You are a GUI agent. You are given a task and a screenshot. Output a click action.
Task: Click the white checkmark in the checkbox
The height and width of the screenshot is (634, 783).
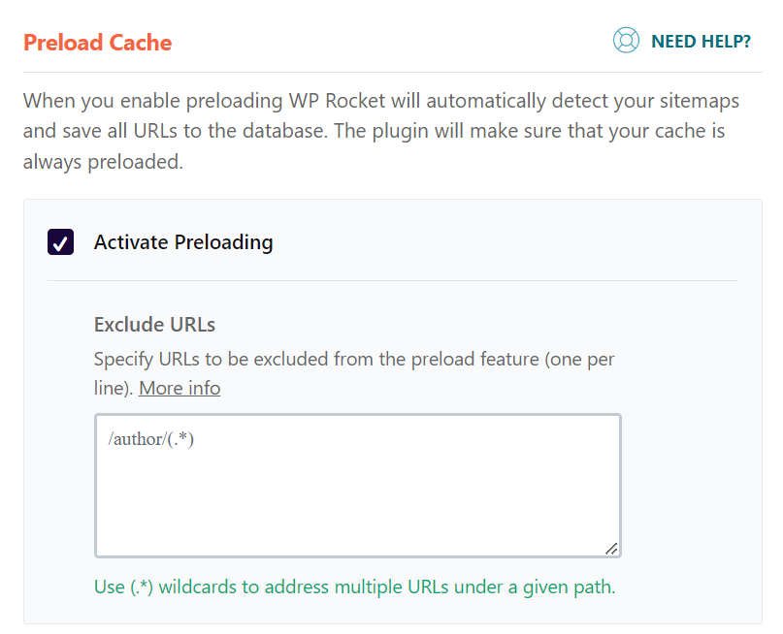(61, 242)
